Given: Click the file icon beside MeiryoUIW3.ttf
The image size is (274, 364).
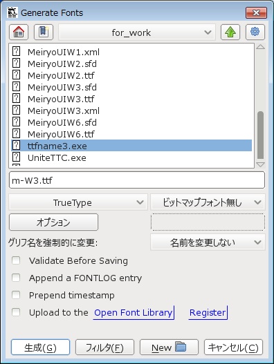Looking at the screenshot, I should (16, 98).
